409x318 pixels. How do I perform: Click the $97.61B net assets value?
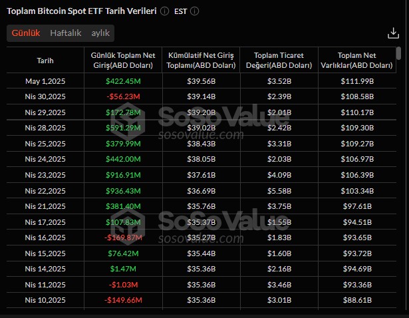coord(357,206)
